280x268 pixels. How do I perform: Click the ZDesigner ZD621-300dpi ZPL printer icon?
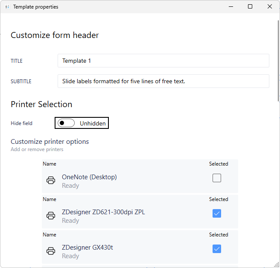click(x=51, y=216)
